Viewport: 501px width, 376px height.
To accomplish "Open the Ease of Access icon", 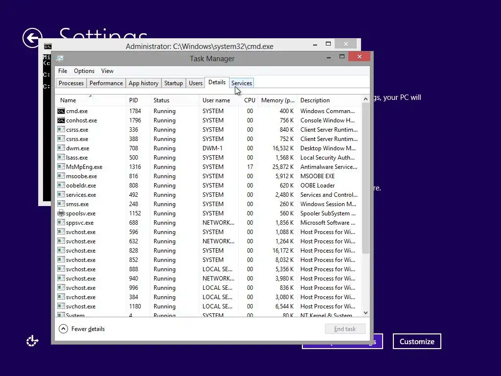I will 32,341.
